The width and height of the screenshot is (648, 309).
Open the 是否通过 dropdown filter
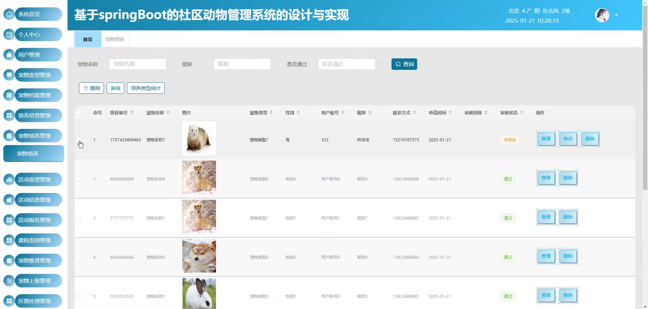pos(347,64)
